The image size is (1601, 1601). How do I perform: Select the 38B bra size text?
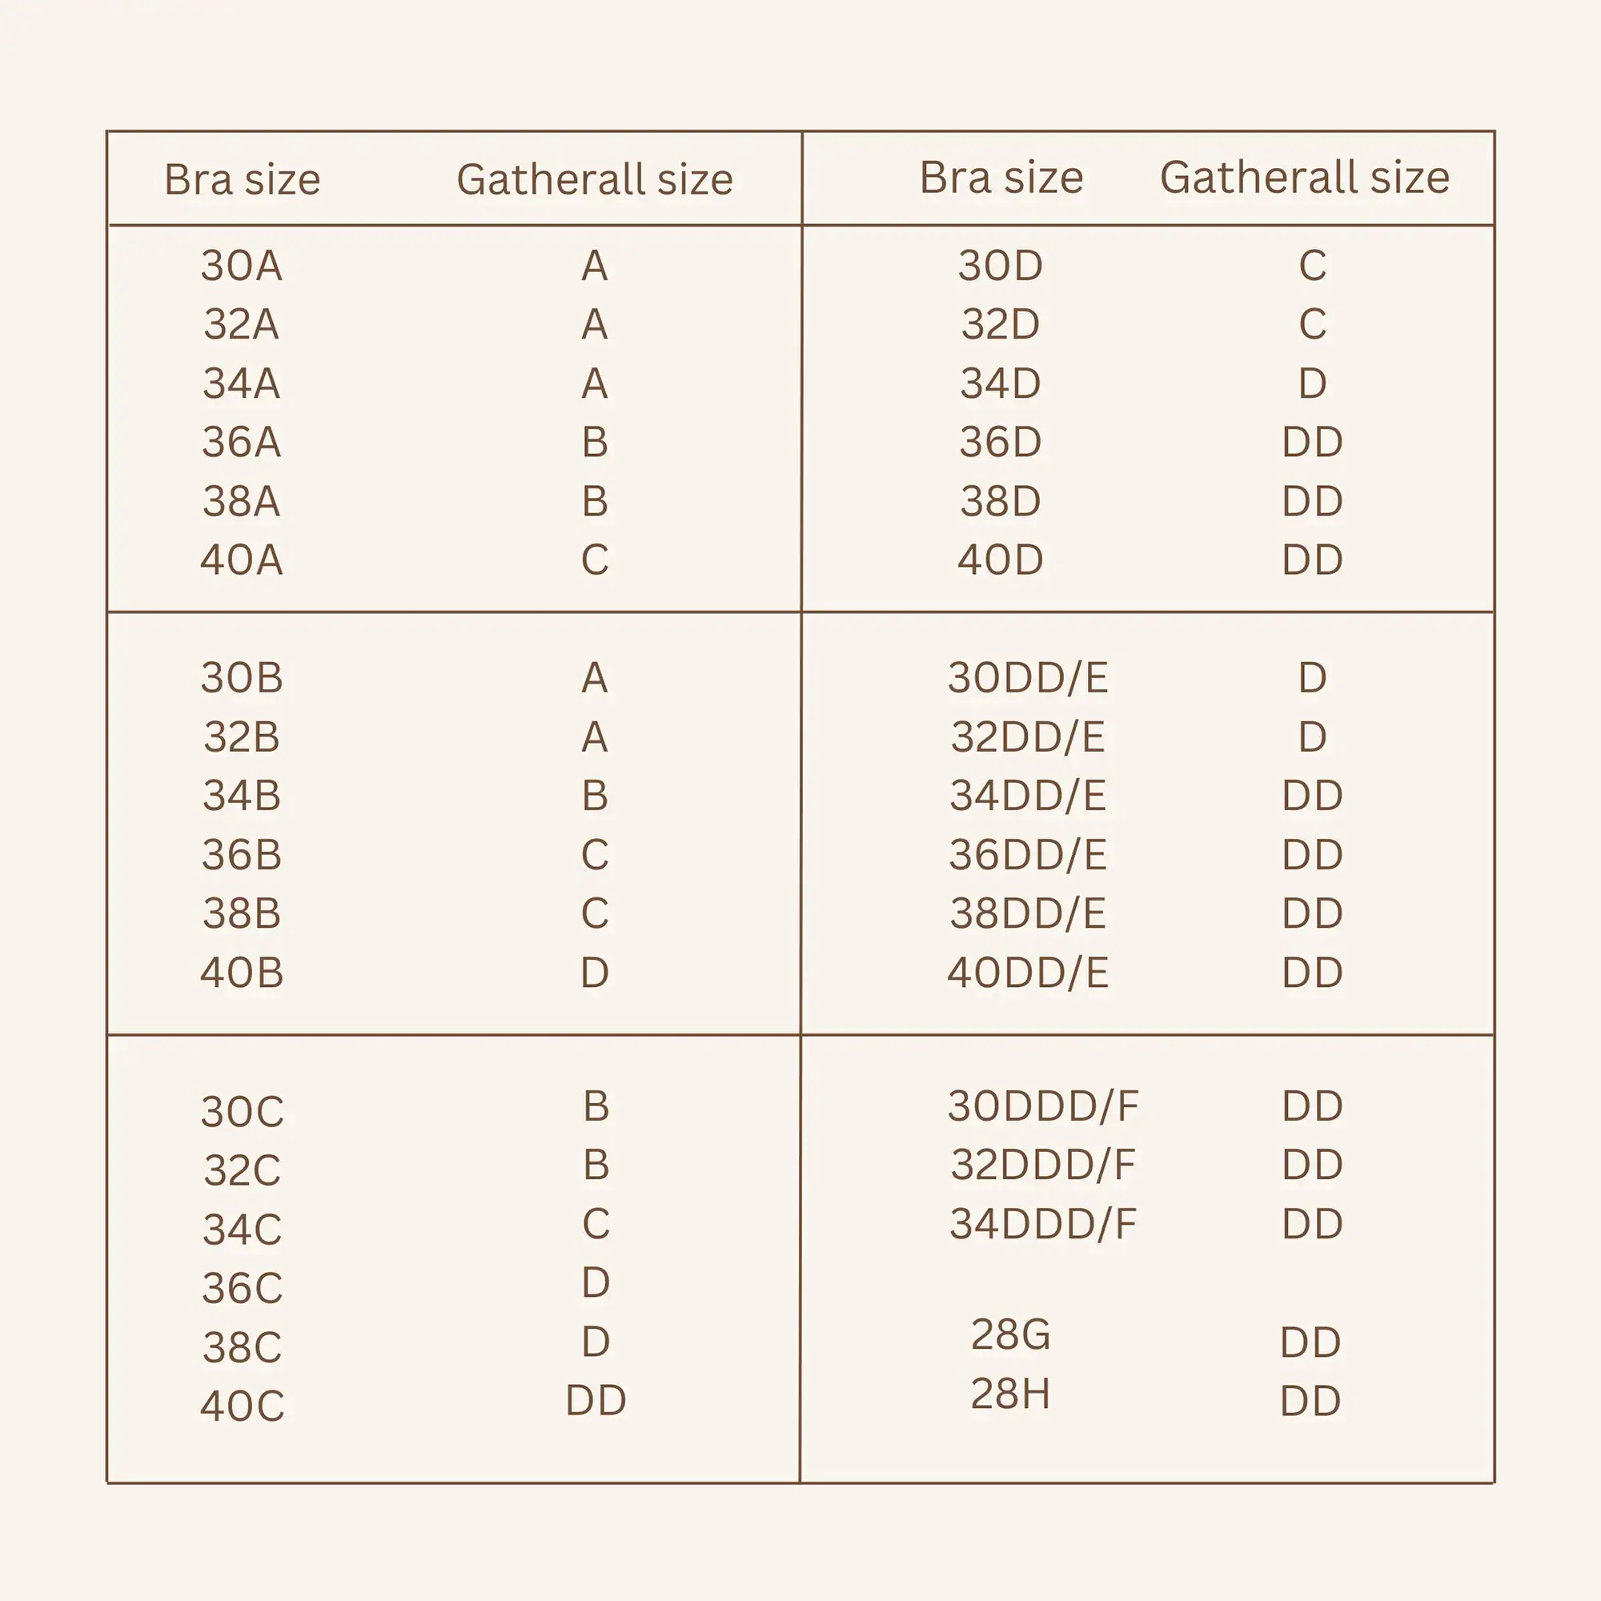[242, 913]
